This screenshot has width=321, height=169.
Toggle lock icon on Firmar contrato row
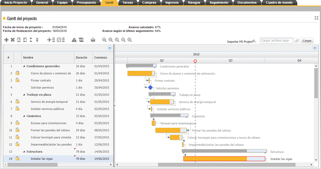click(x=17, y=80)
